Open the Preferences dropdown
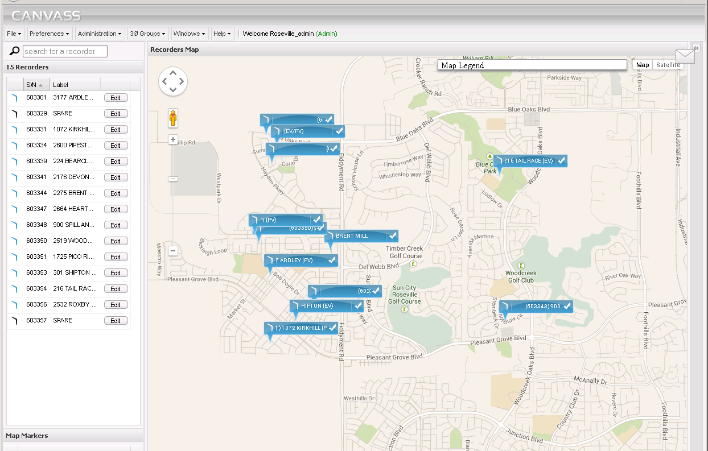708x451 pixels. coord(50,34)
